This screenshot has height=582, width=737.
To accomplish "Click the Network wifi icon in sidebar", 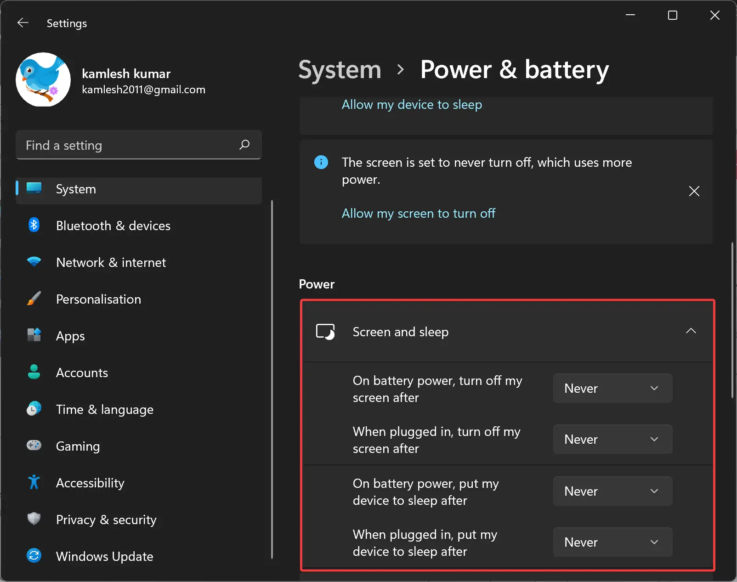I will click(x=34, y=262).
